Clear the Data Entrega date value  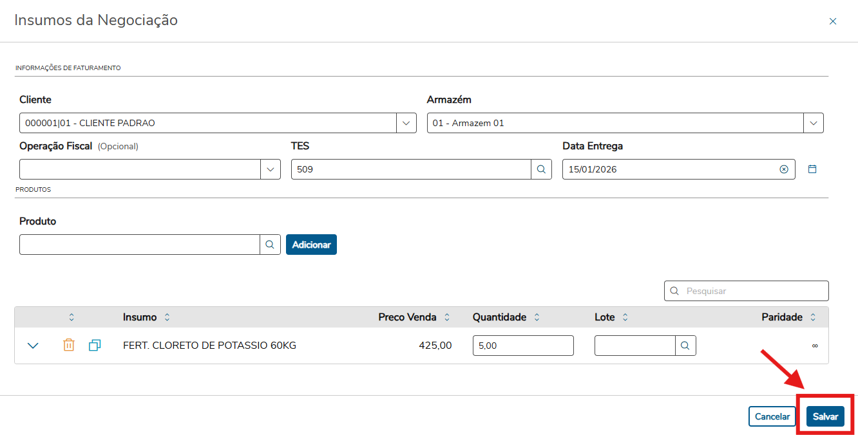784,169
